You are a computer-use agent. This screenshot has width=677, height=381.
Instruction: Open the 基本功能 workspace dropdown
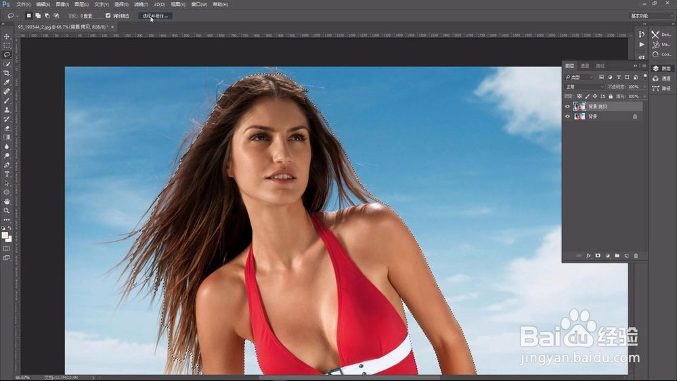pyautogui.click(x=651, y=16)
